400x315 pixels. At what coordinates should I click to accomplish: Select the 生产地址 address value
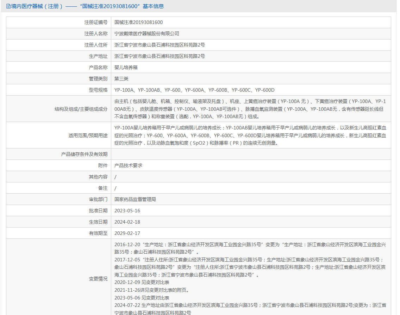pos(160,56)
